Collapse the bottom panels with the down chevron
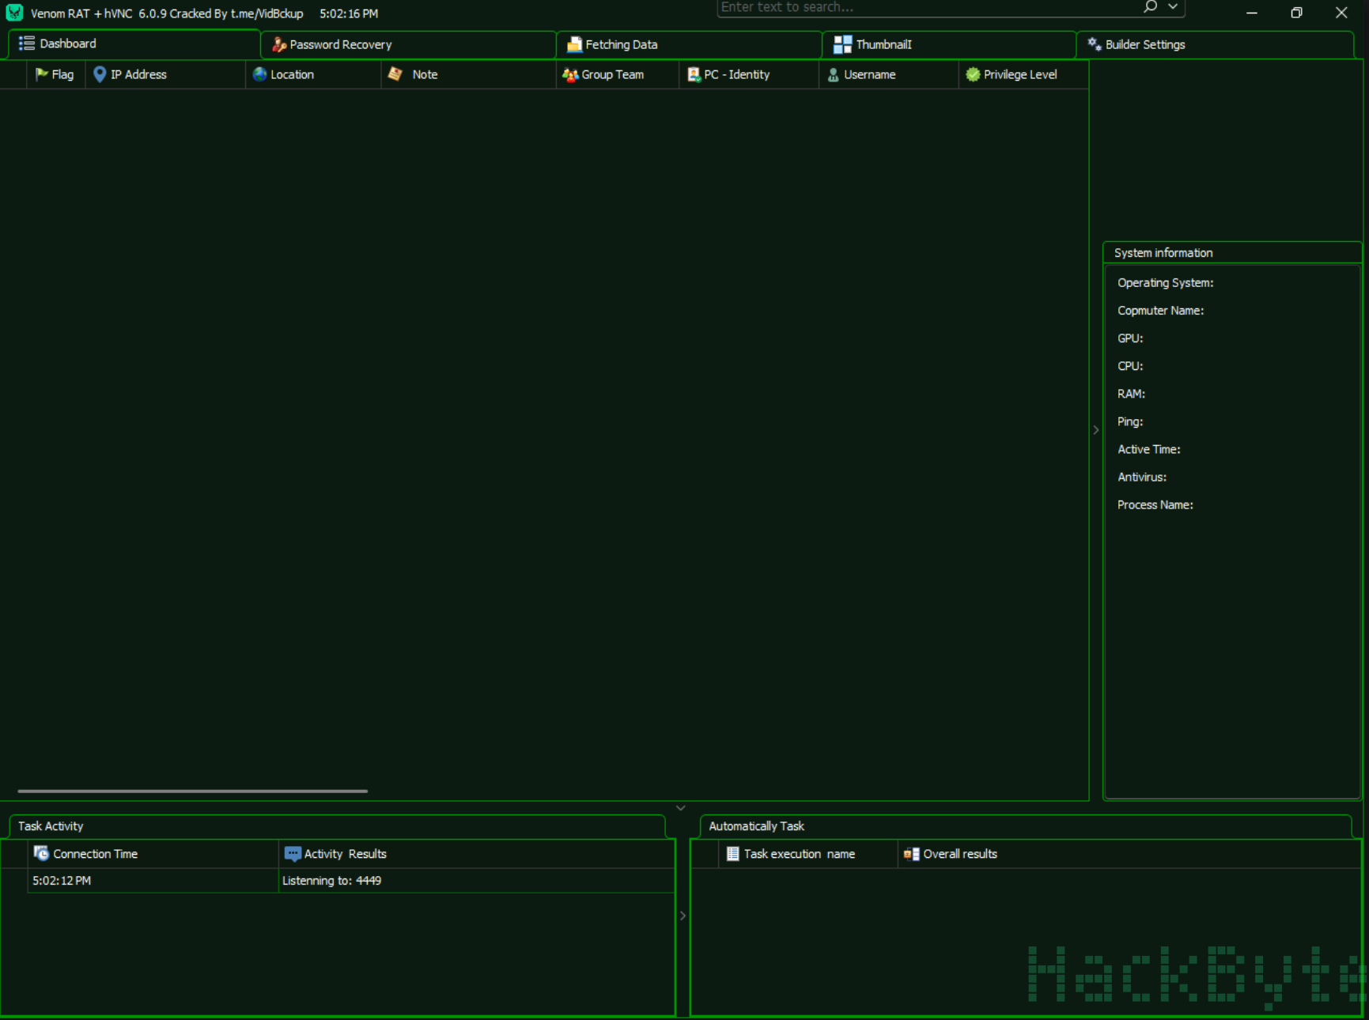Viewport: 1369px width, 1020px height. (x=681, y=808)
